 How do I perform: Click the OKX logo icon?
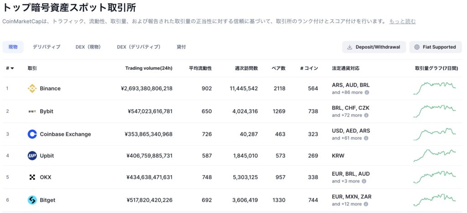click(32, 177)
